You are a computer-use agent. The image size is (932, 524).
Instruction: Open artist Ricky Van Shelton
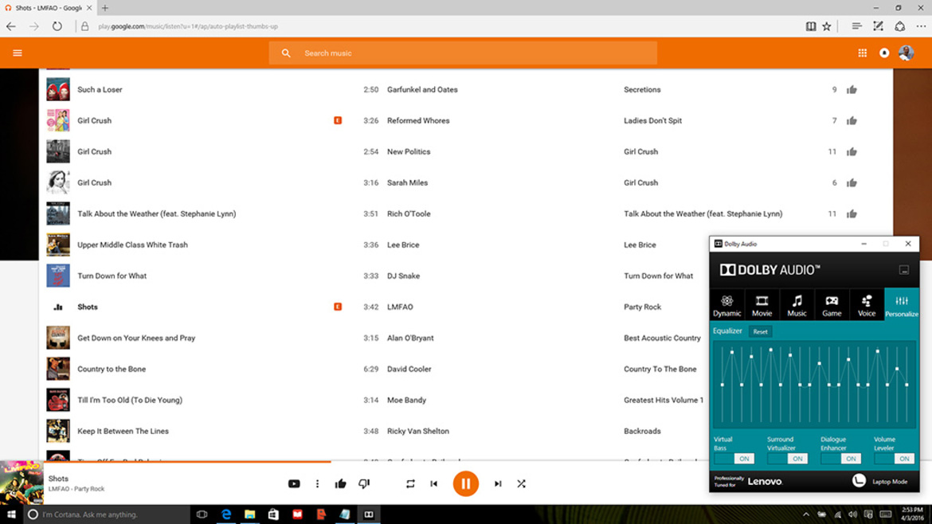(418, 432)
